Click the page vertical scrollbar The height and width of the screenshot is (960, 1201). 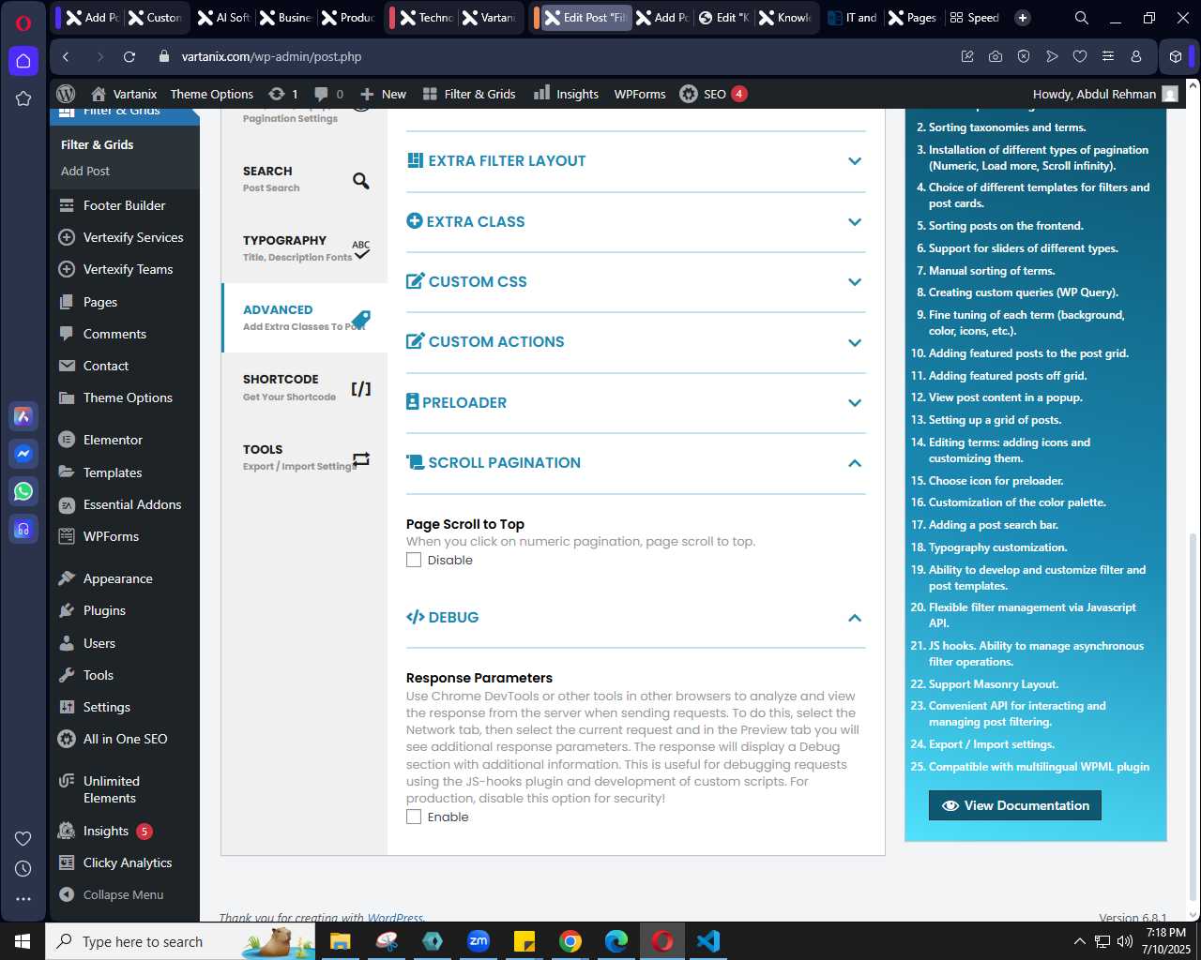[1193, 717]
